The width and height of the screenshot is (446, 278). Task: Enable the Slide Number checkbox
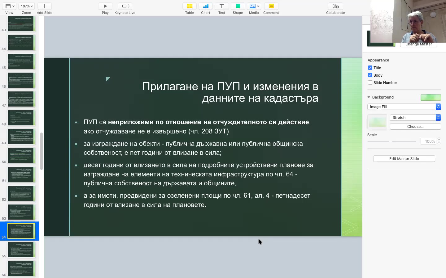point(370,82)
